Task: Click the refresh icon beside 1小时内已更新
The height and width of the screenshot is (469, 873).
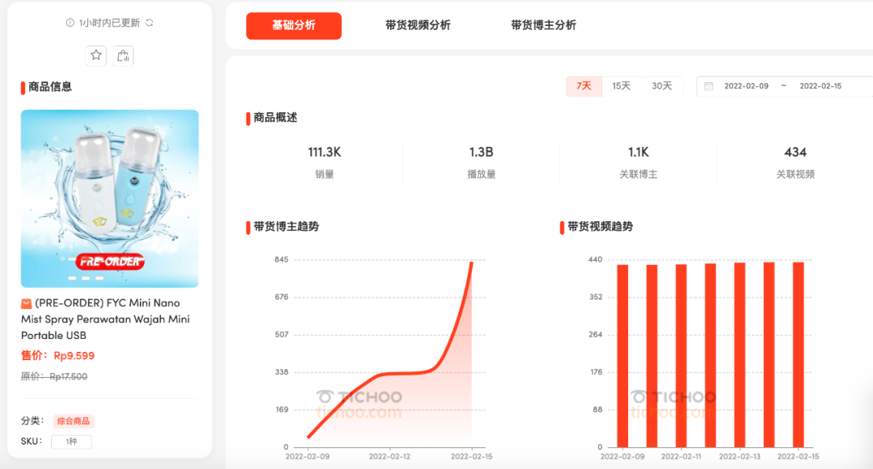Action: tap(149, 23)
